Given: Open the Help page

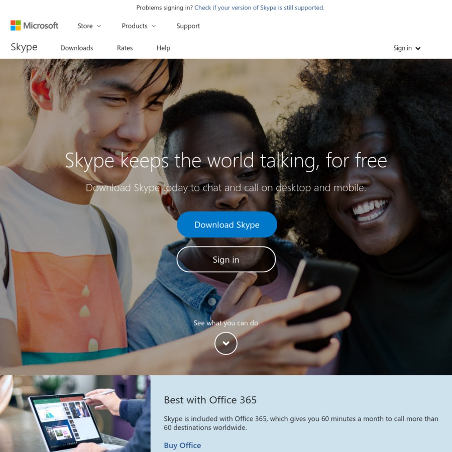Looking at the screenshot, I should point(163,48).
